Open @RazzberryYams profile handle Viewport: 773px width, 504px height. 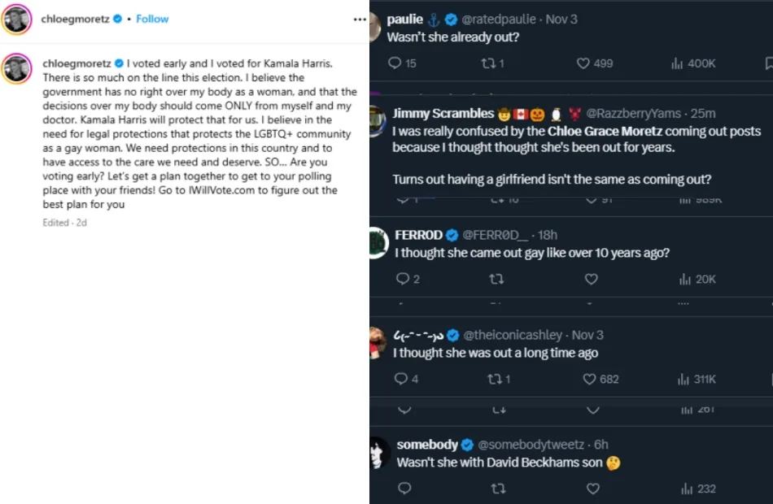coord(634,114)
